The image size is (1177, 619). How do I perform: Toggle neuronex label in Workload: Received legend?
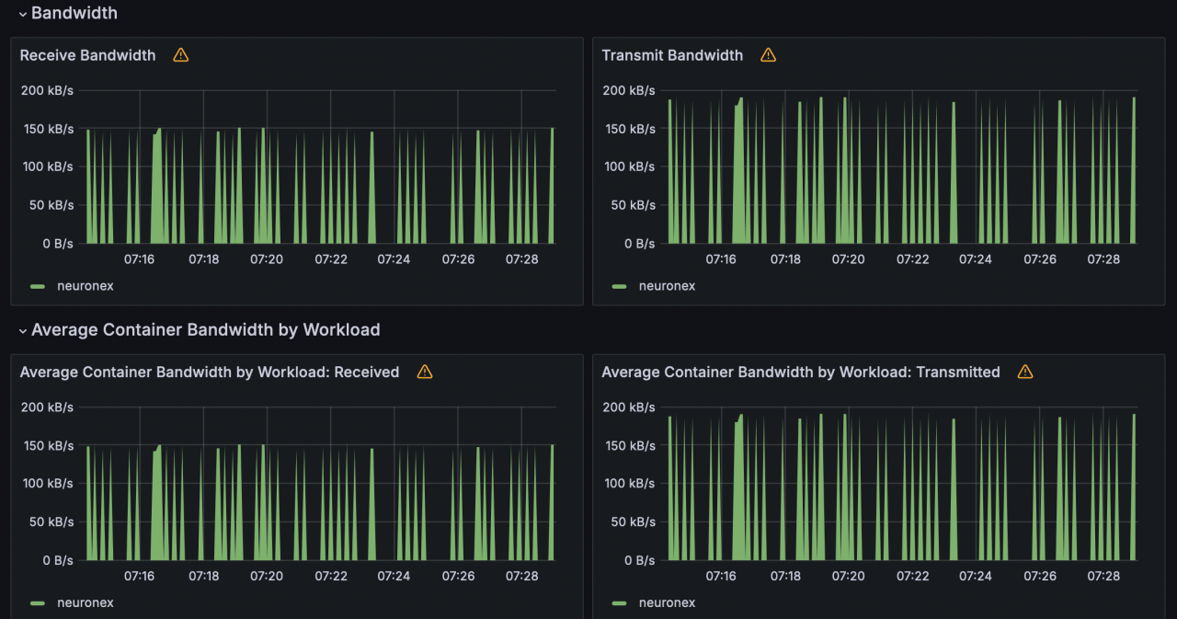(x=86, y=602)
